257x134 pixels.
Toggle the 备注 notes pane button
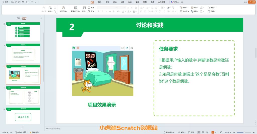click(x=182, y=132)
